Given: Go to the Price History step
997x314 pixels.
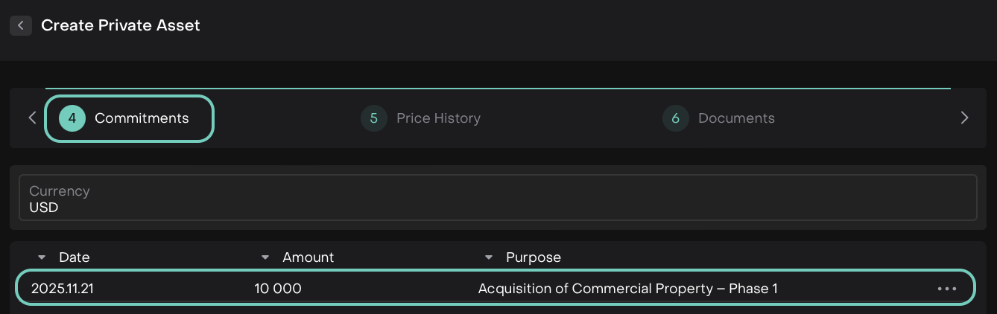Looking at the screenshot, I should (438, 118).
